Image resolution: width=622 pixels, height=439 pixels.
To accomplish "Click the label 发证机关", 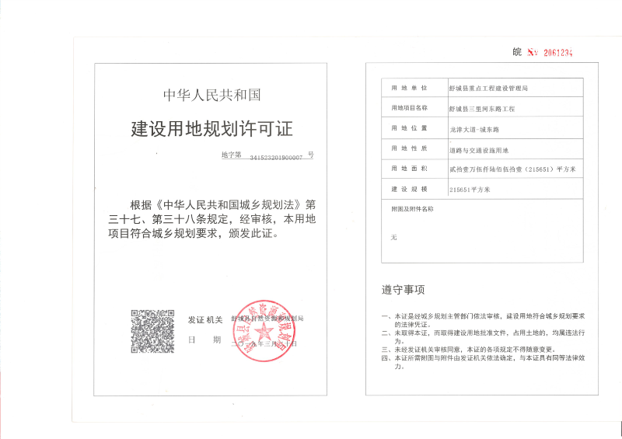I will pos(205,319).
